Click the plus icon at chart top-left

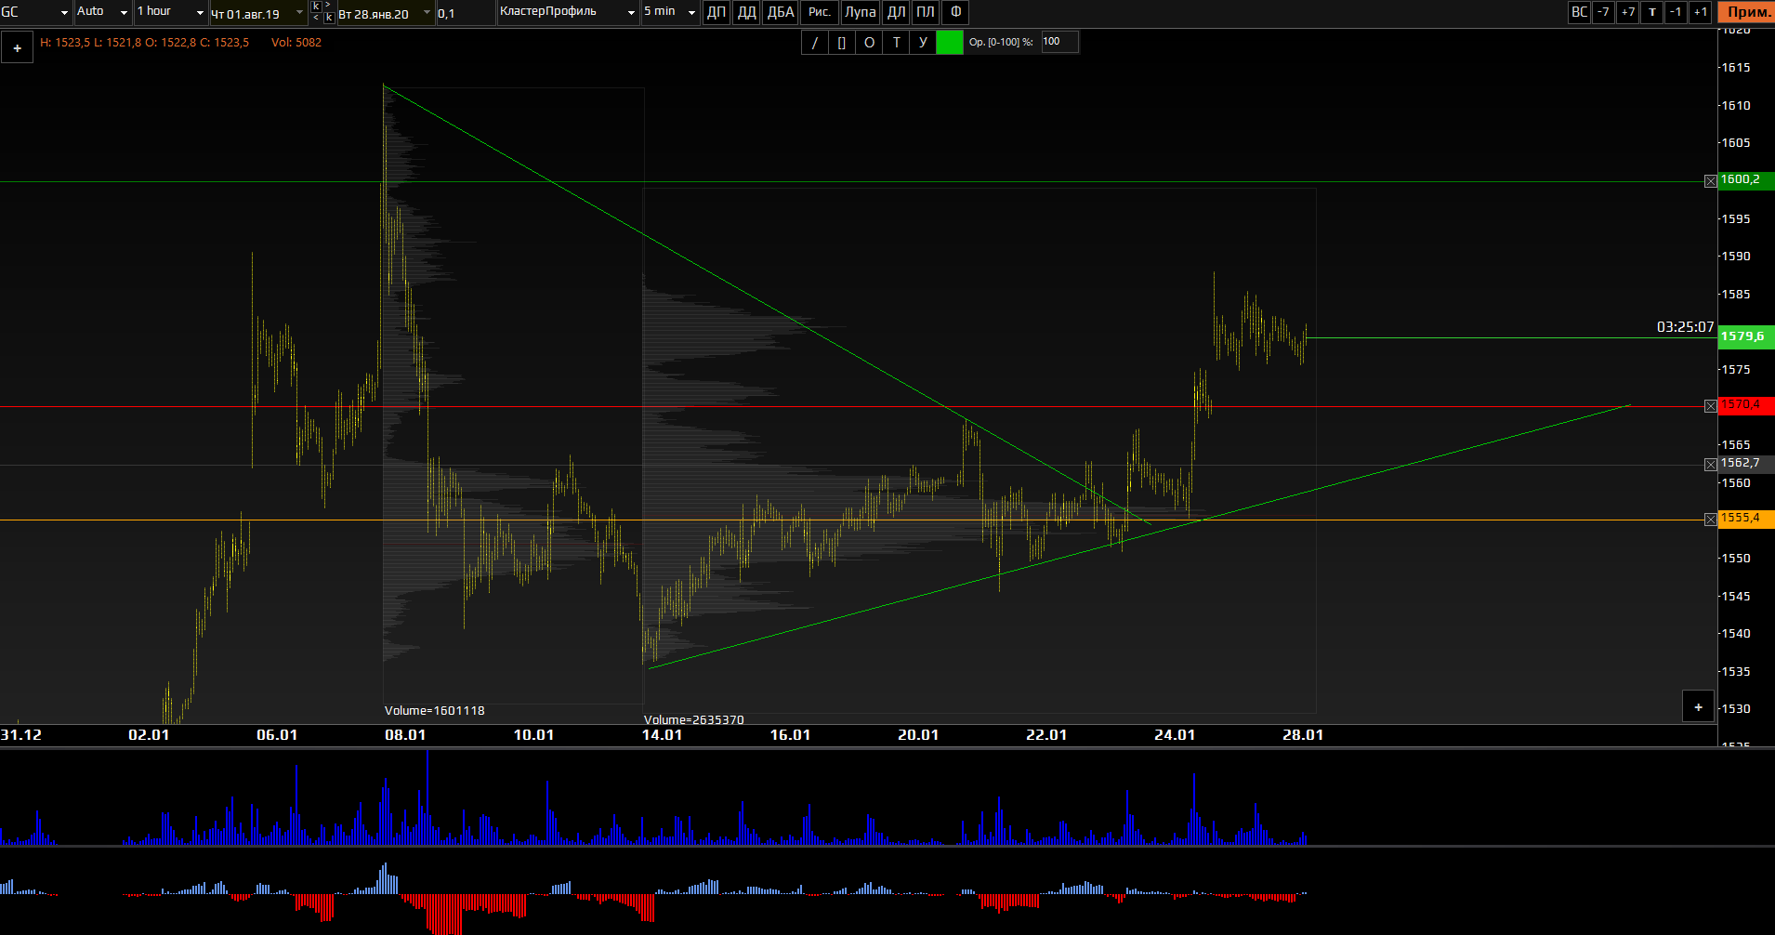pyautogui.click(x=18, y=48)
